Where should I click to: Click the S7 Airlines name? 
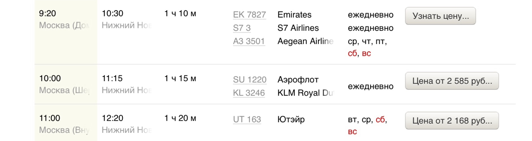click(298, 28)
